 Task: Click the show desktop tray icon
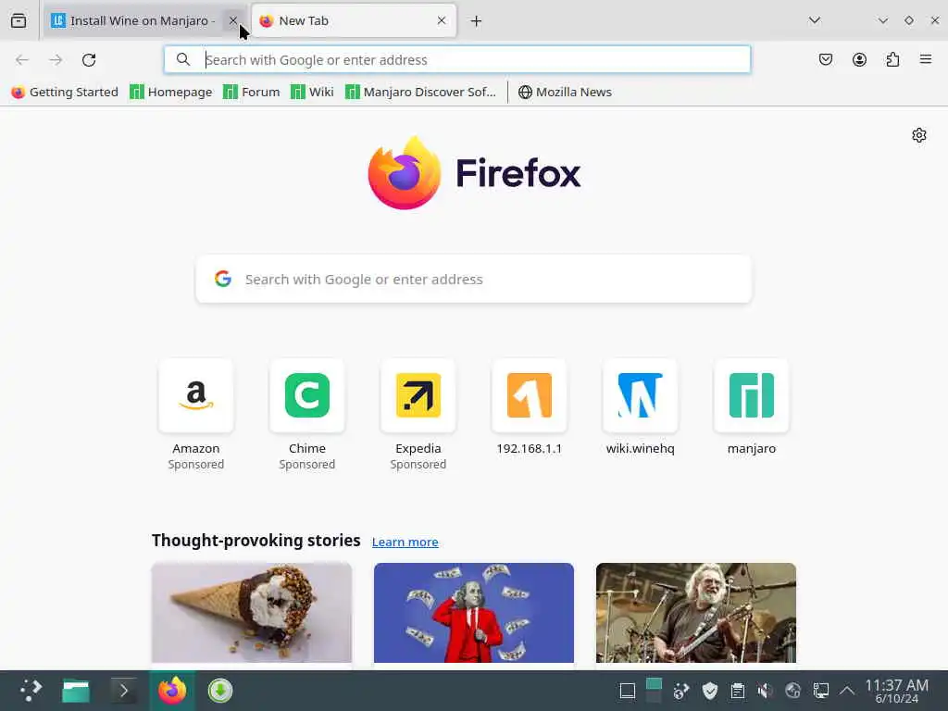(x=628, y=691)
